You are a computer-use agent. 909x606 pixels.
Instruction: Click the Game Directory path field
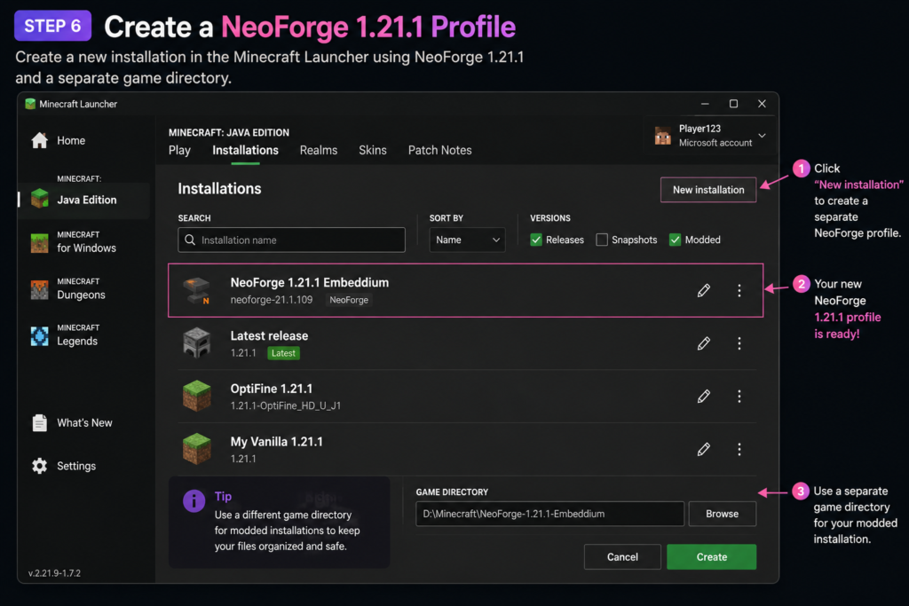click(550, 514)
